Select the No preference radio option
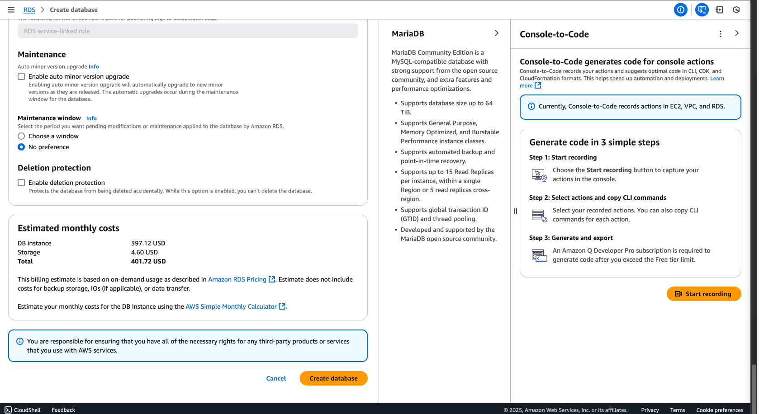 pos(21,147)
